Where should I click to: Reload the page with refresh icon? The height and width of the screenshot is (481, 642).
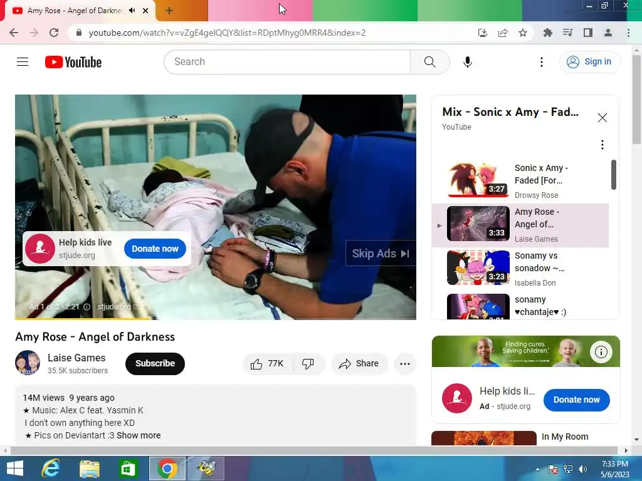pos(54,33)
